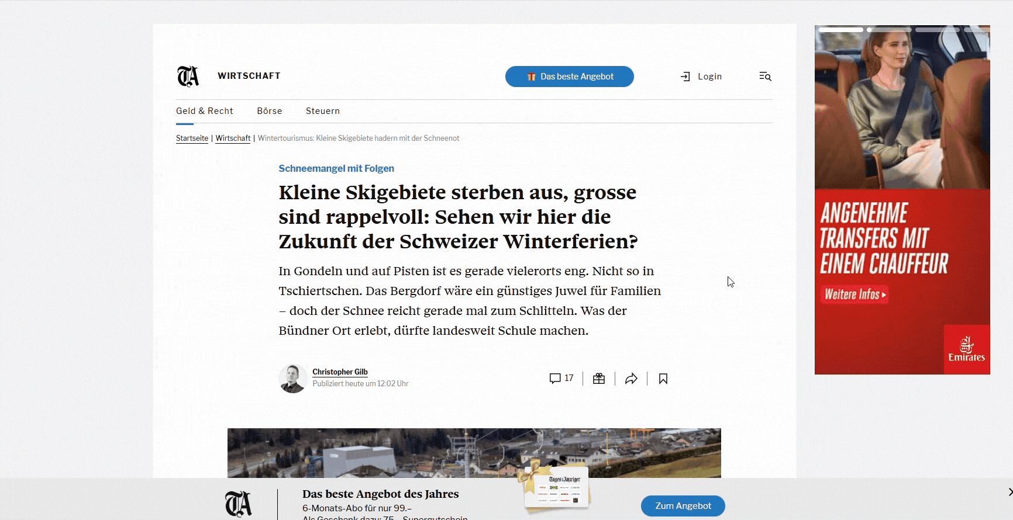Open the Börse tab

[270, 111]
